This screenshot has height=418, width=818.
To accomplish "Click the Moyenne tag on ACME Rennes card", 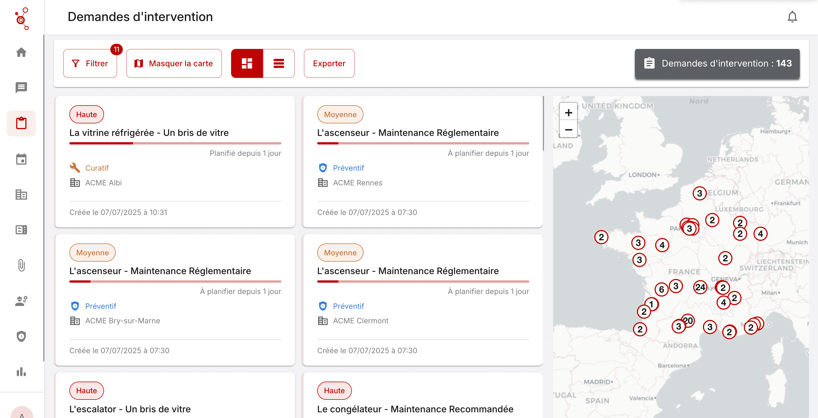I will (x=340, y=114).
